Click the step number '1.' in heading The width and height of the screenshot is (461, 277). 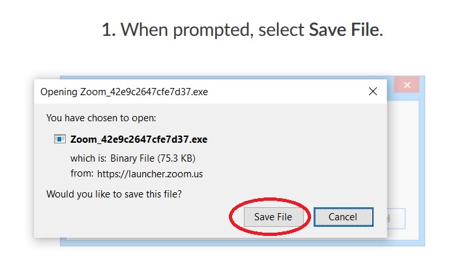click(x=109, y=30)
